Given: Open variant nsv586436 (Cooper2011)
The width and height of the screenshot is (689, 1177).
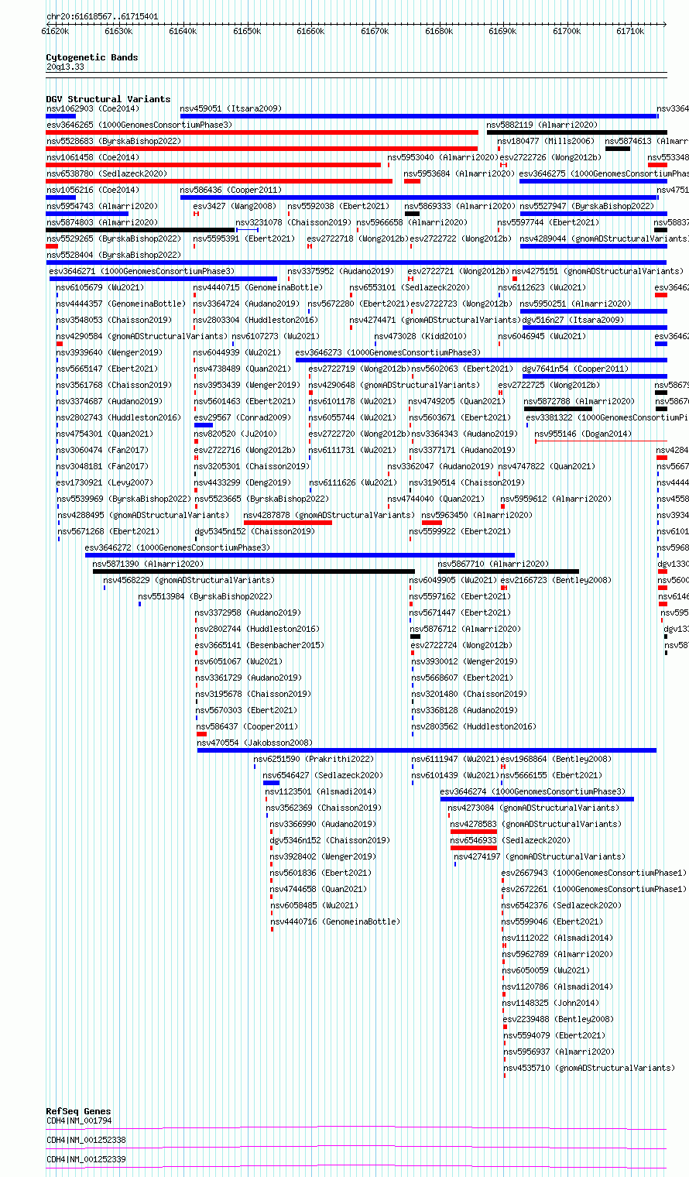Looking at the screenshot, I should point(231,190).
